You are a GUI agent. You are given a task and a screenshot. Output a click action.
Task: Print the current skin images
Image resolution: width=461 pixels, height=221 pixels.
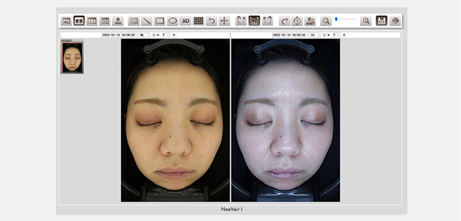(395, 21)
